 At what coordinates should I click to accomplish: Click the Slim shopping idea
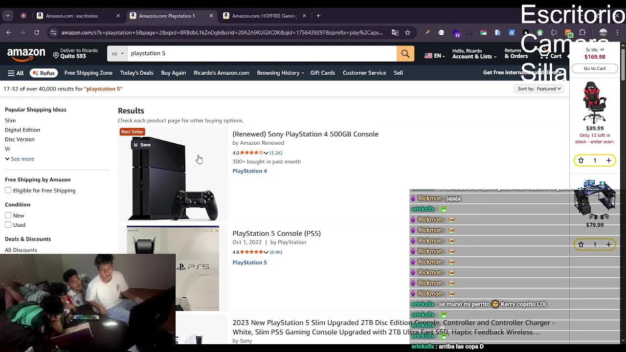point(10,120)
